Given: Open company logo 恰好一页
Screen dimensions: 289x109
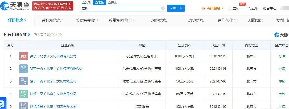Looking at the screenshot, I should [x=24, y=94].
